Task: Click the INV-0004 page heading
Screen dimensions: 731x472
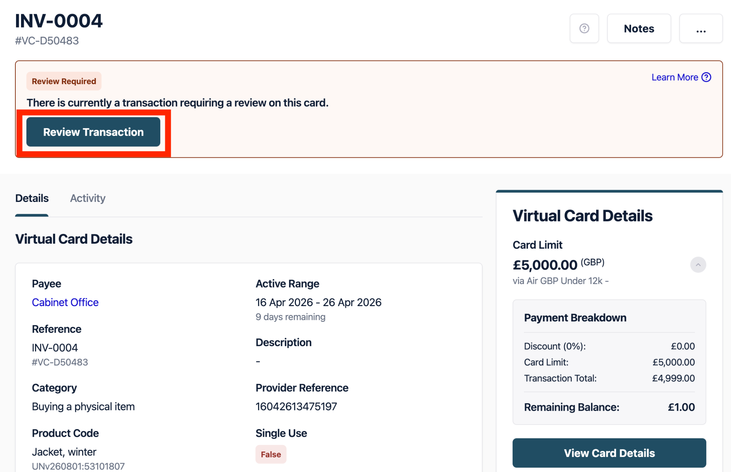Action: tap(59, 21)
